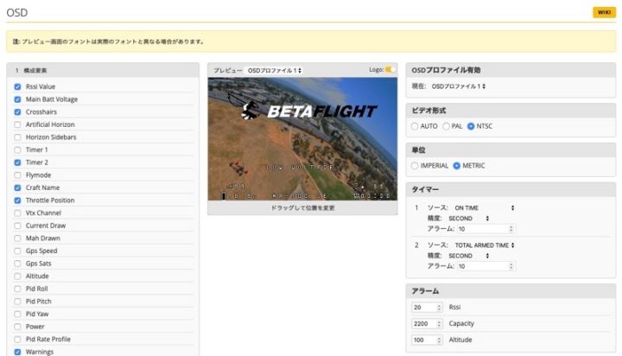This screenshot has height=356, width=622.
Task: Choose IMPERIAL units
Action: 415,165
